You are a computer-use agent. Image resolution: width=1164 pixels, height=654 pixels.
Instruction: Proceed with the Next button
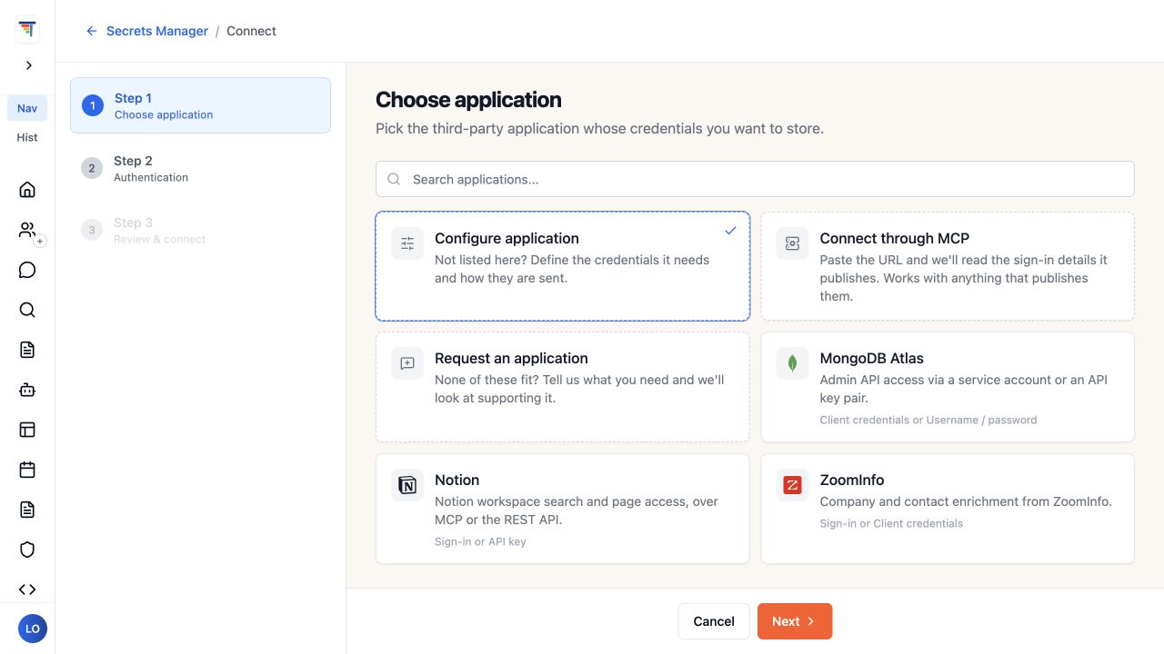coord(795,621)
